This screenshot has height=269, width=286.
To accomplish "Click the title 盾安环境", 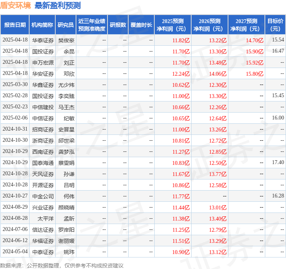I will pyautogui.click(x=15, y=5).
